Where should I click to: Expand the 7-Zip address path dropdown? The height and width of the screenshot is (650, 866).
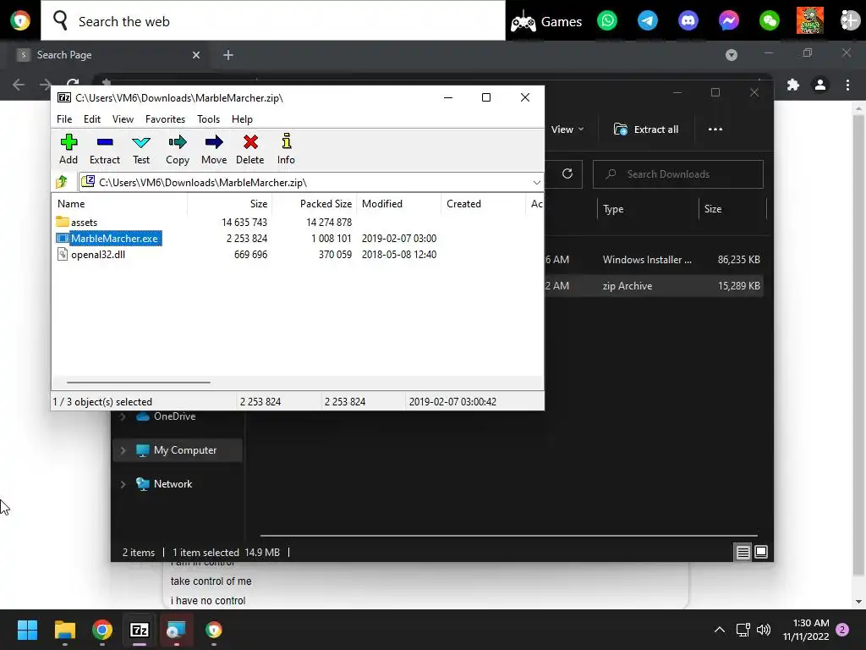click(536, 183)
